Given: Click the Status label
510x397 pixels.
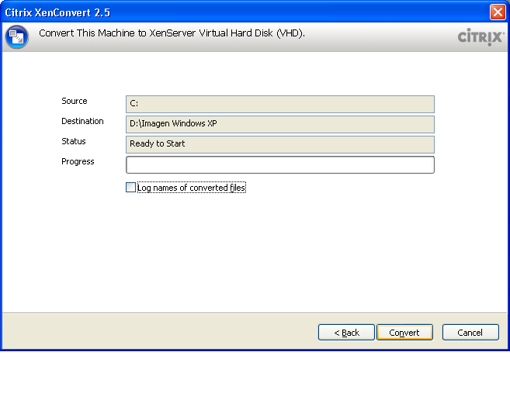Looking at the screenshot, I should 74,141.
